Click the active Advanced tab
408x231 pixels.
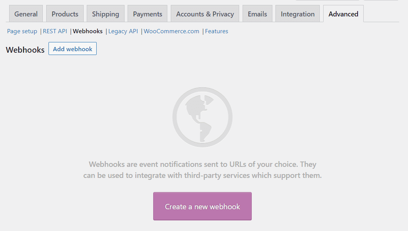tap(343, 13)
